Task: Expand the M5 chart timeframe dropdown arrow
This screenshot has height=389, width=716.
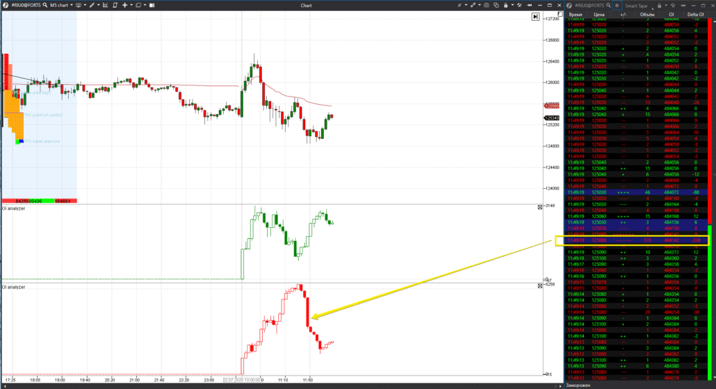Action: [x=71, y=5]
